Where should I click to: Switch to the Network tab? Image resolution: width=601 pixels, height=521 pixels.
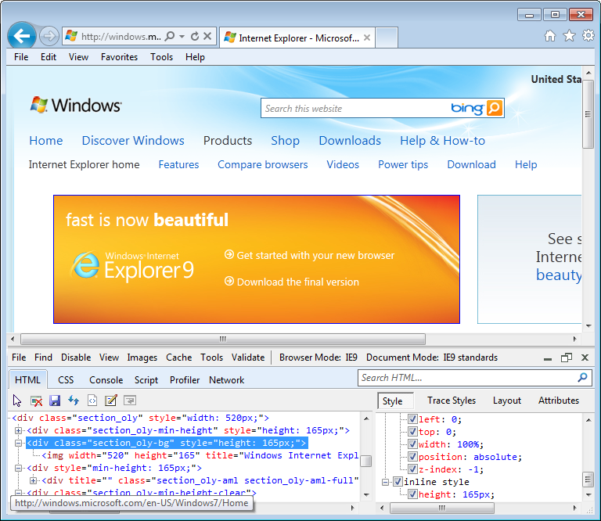pyautogui.click(x=226, y=380)
